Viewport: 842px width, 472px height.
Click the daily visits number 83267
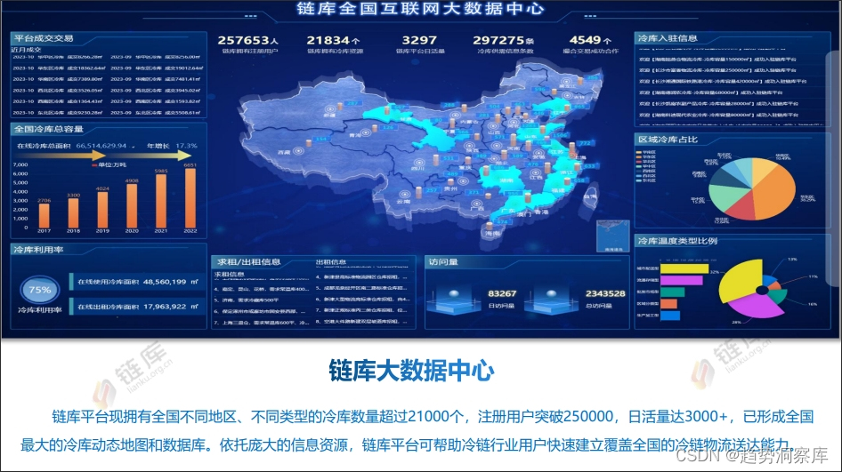pos(501,293)
